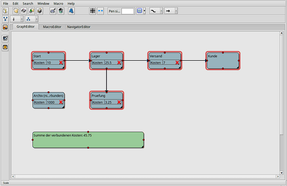Select the green Summe der verbundenen Kosten note
The image size is (287, 186).
(88, 140)
